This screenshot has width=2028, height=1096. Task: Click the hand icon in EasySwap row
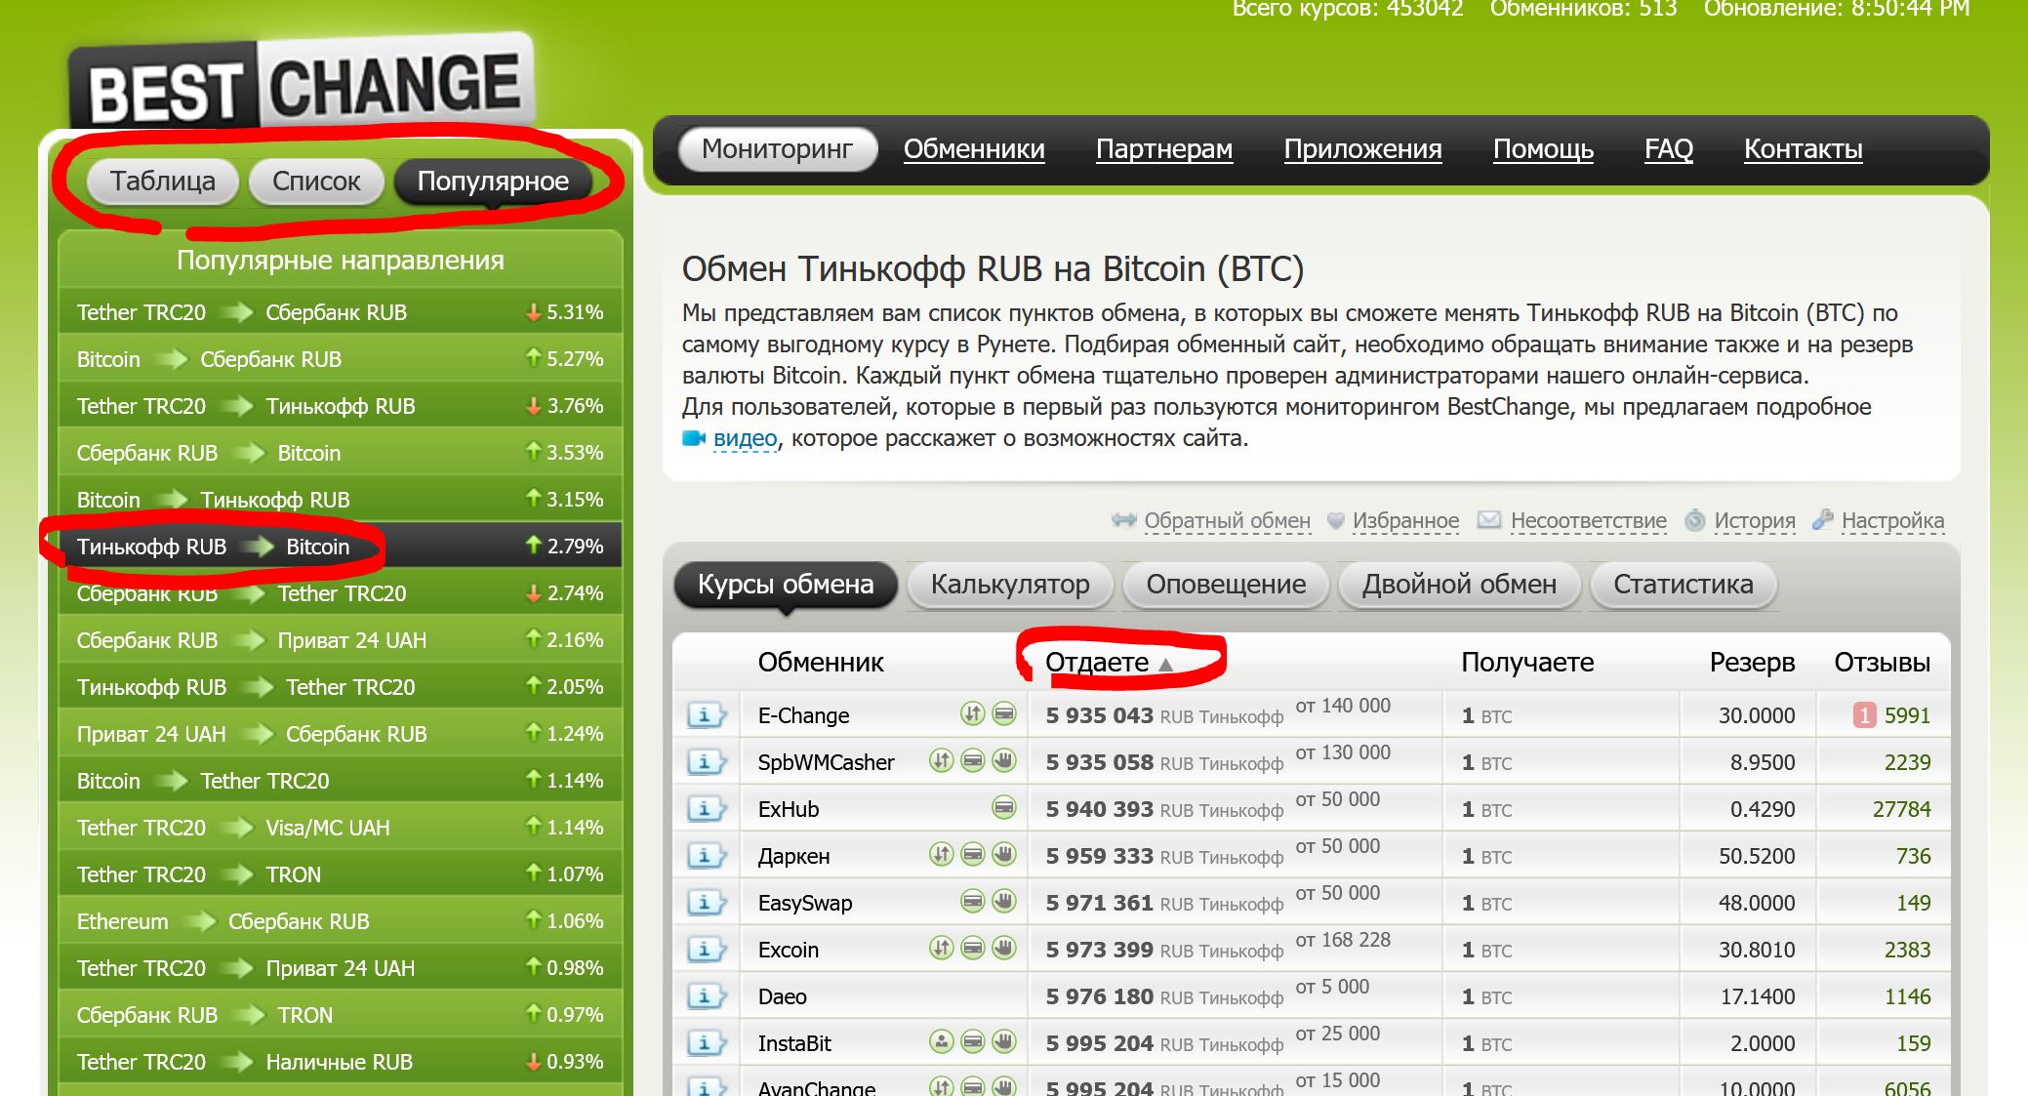[1004, 901]
